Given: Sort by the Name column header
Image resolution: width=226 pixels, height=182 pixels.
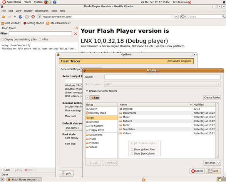Looking at the screenshot, I should [x=156, y=104].
